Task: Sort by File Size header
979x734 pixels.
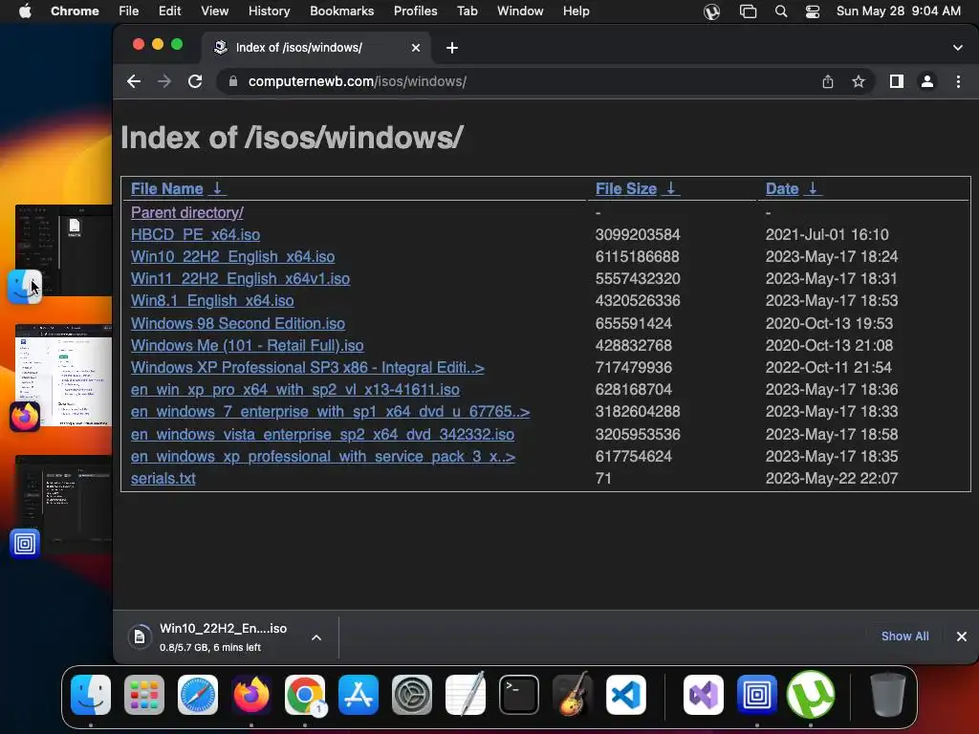Action: 625,188
